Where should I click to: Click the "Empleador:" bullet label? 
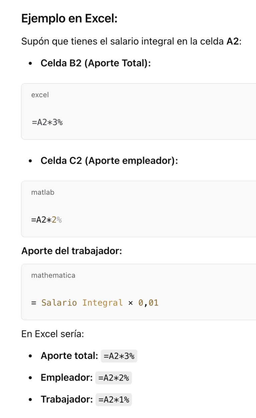click(66, 377)
